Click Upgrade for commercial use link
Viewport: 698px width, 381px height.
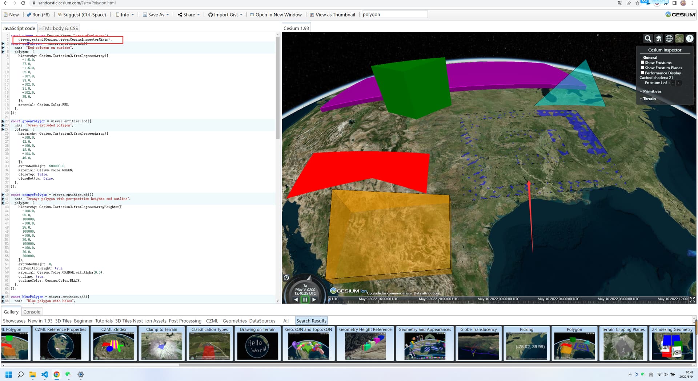point(389,293)
